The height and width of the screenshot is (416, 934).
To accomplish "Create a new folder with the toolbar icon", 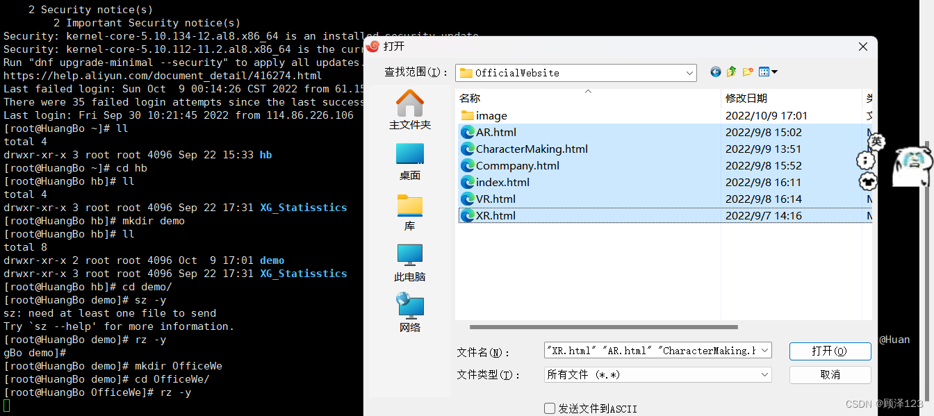I will click(746, 72).
